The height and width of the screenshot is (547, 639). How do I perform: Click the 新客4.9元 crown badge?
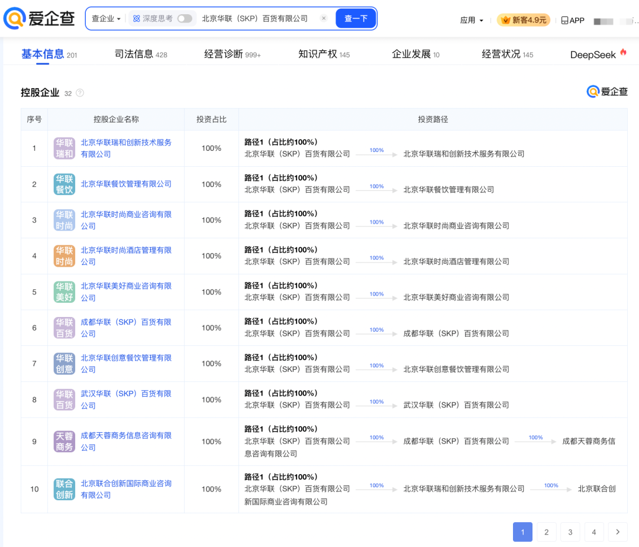(x=523, y=20)
